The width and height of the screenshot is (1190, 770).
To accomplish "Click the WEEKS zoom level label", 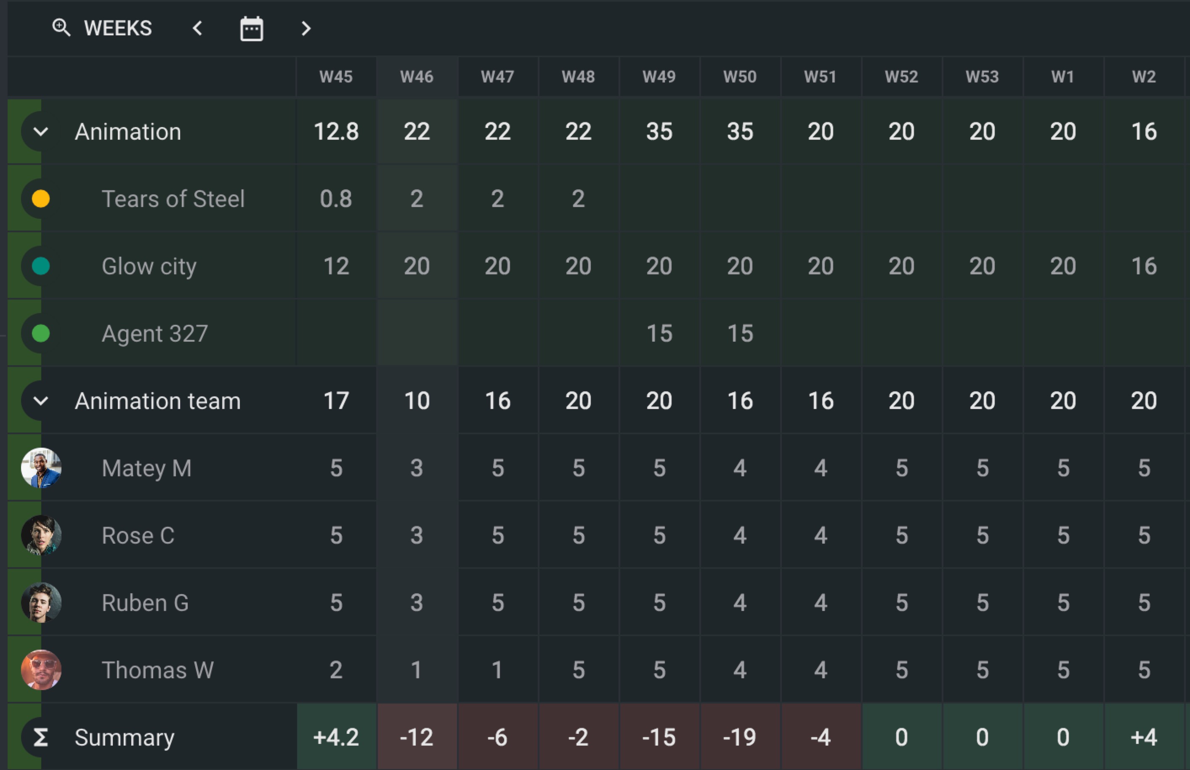I will 118,28.
